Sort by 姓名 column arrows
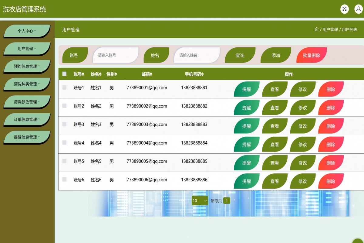The width and height of the screenshot is (364, 243). point(100,74)
